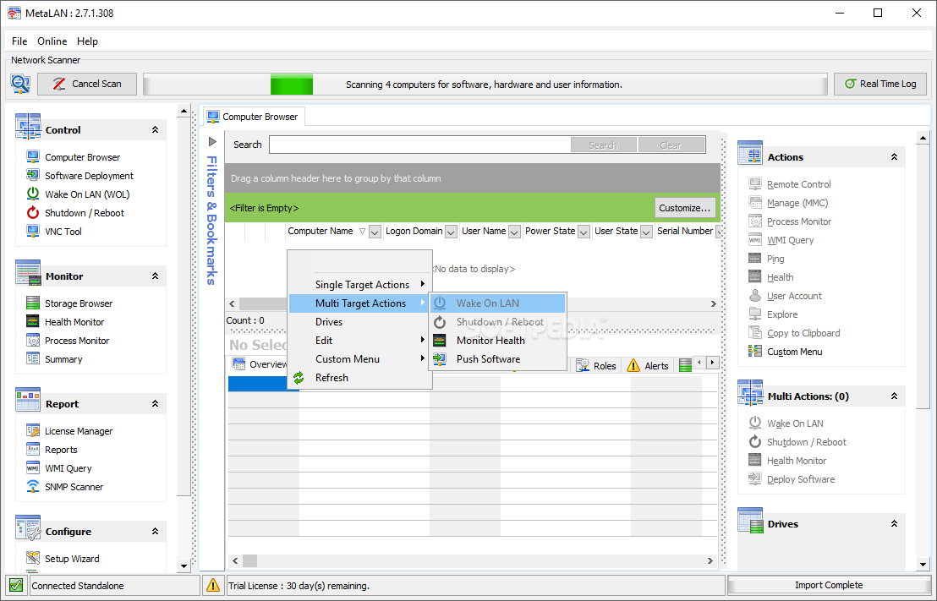The height and width of the screenshot is (601, 937).
Task: Click the network scan magnifier icon
Action: tap(20, 84)
